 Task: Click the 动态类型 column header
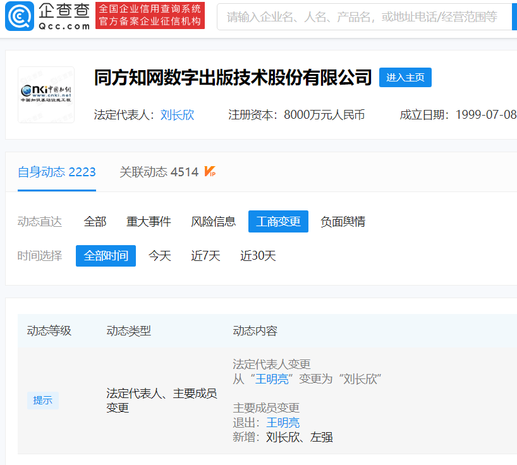click(128, 331)
